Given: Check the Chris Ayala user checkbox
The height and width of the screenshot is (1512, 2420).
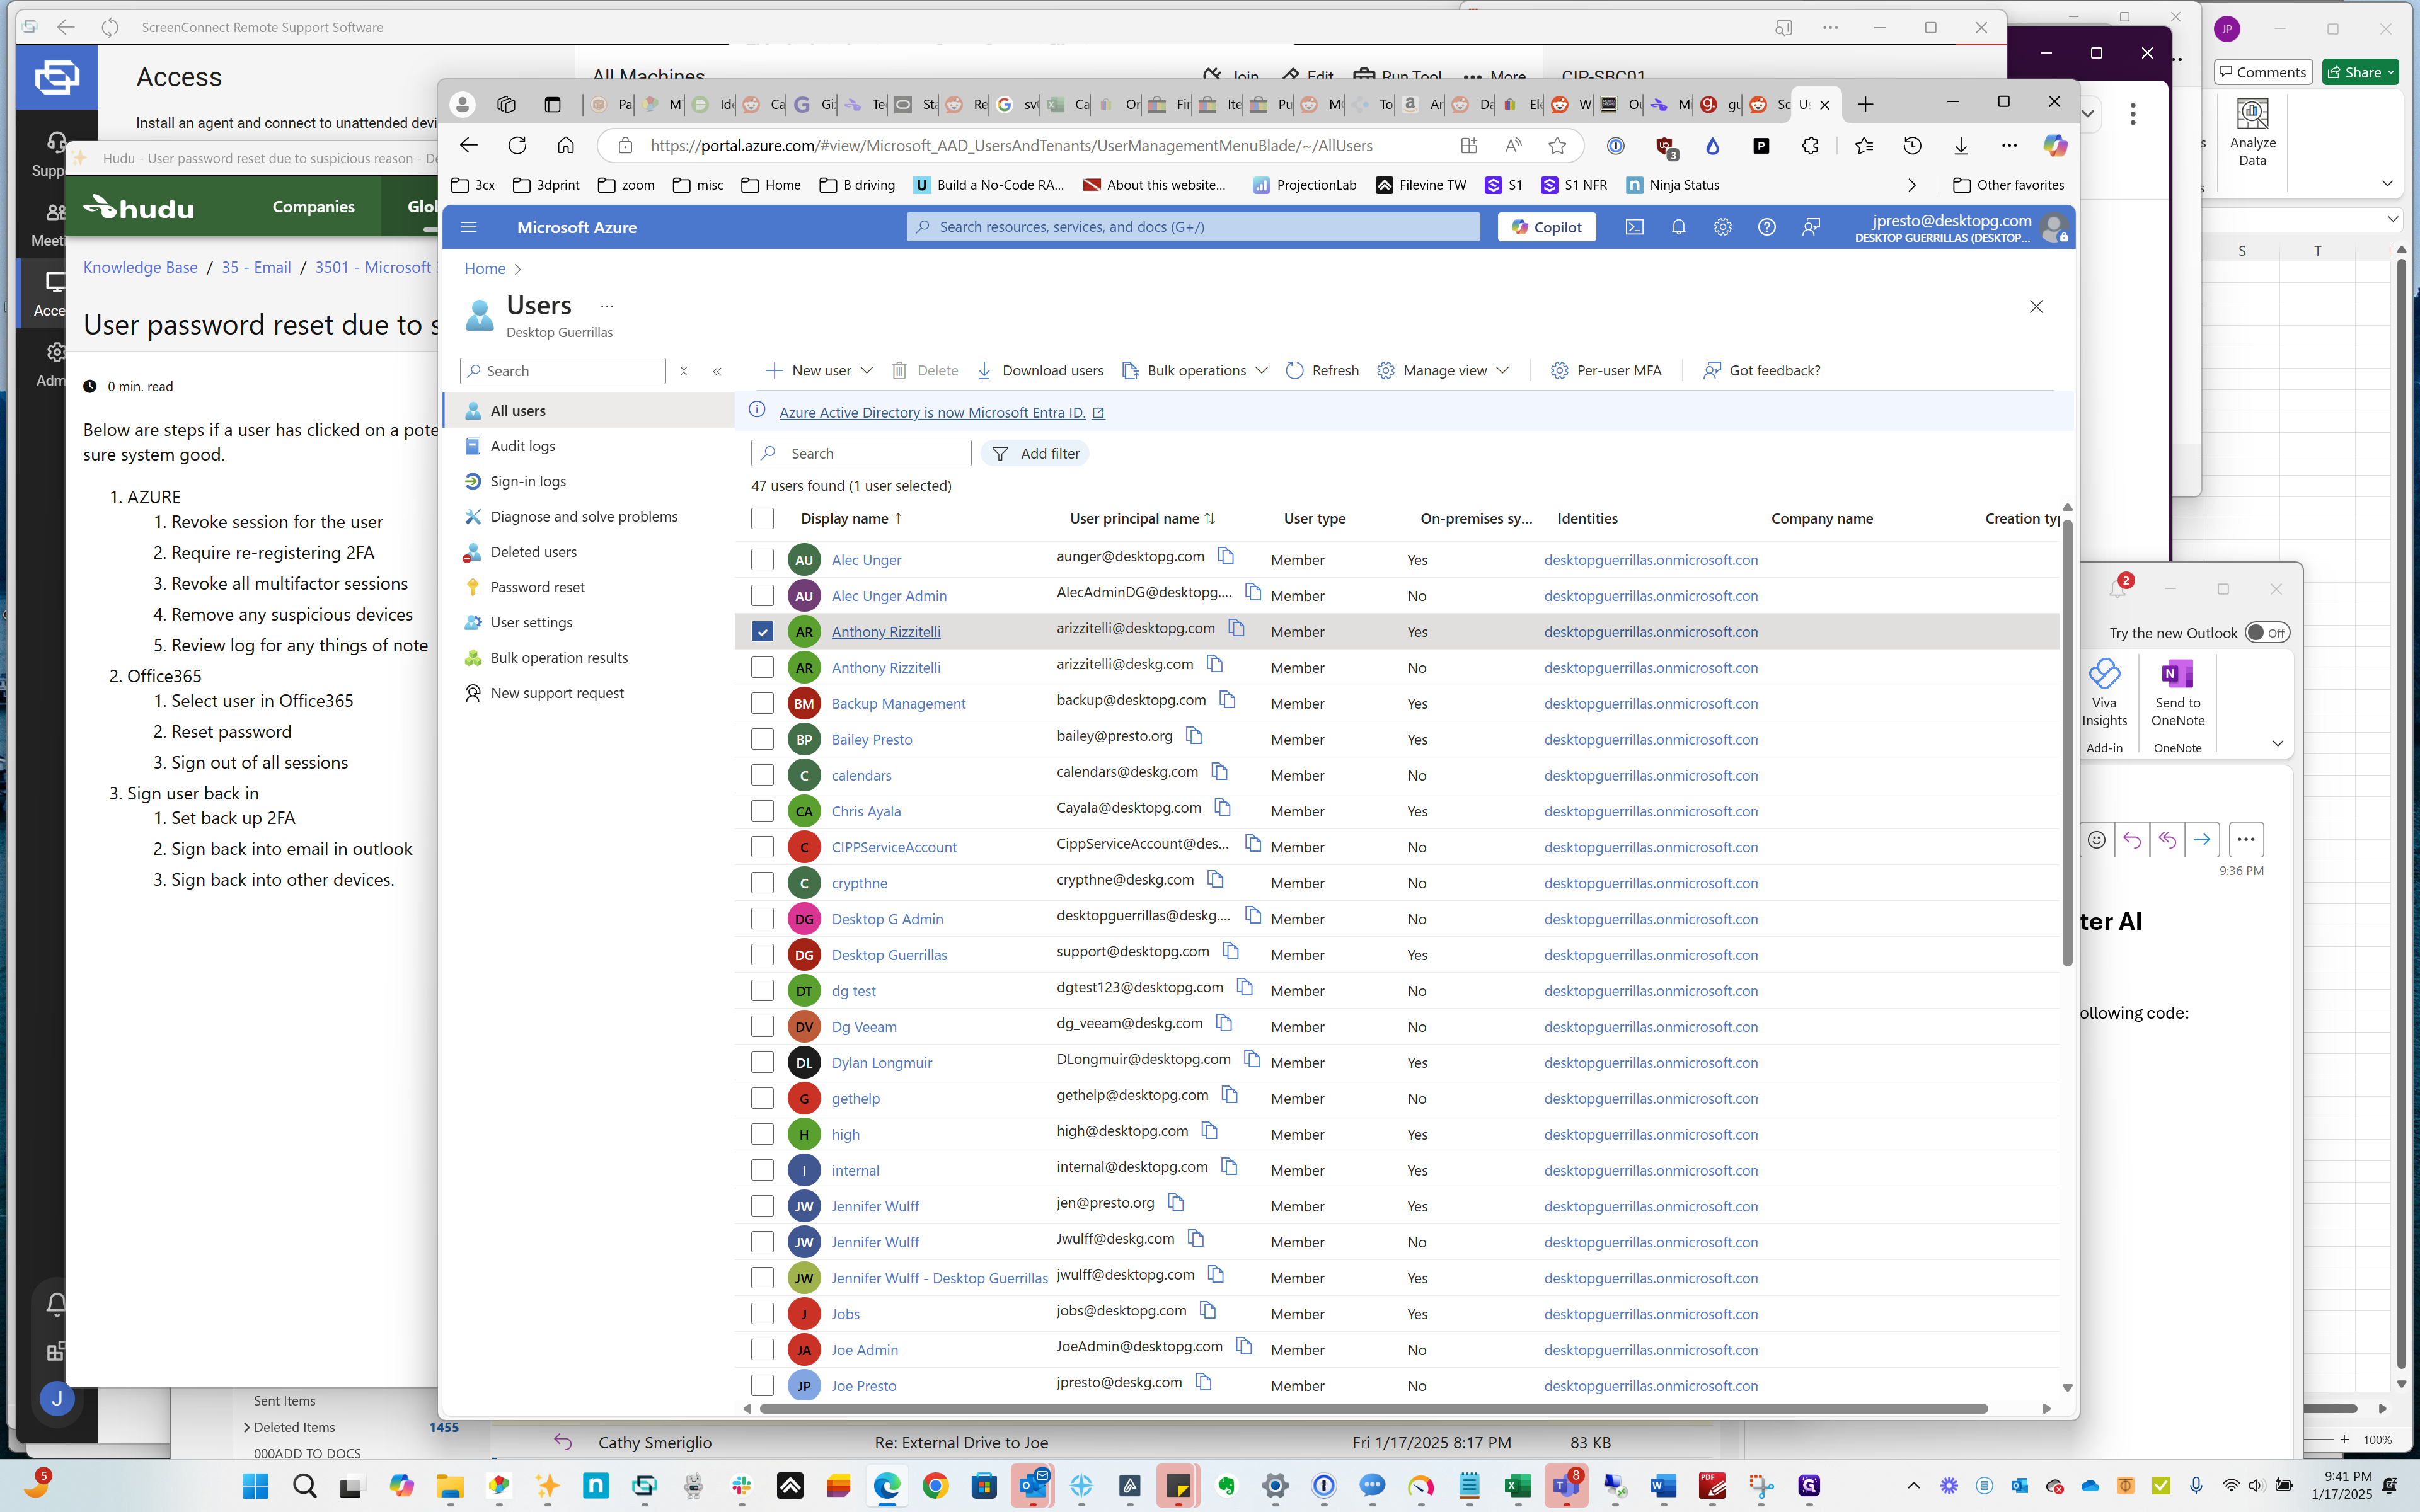Looking at the screenshot, I should point(762,811).
